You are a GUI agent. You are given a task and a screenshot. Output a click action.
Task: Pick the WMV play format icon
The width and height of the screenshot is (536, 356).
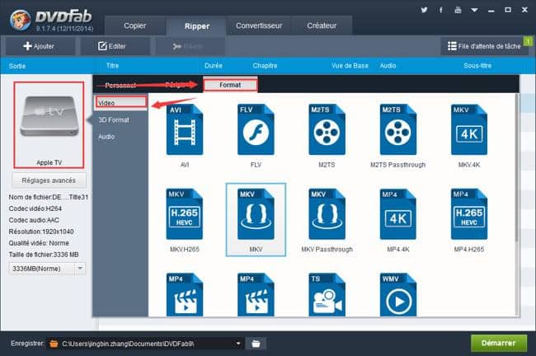398,294
